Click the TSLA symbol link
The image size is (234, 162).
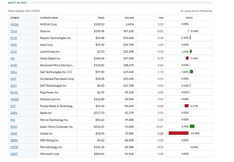[x=14, y=31]
